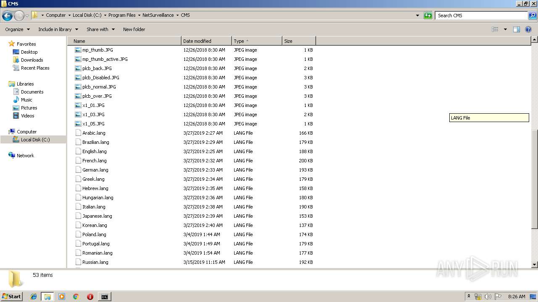The image size is (538, 302).
Task: Show hidden system tray icons
Action: pos(469,297)
